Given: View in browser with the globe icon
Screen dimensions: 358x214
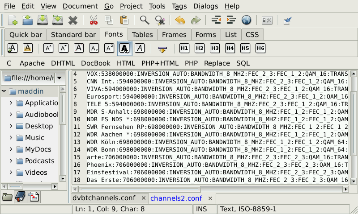Looking at the screenshot, I should point(247,20).
